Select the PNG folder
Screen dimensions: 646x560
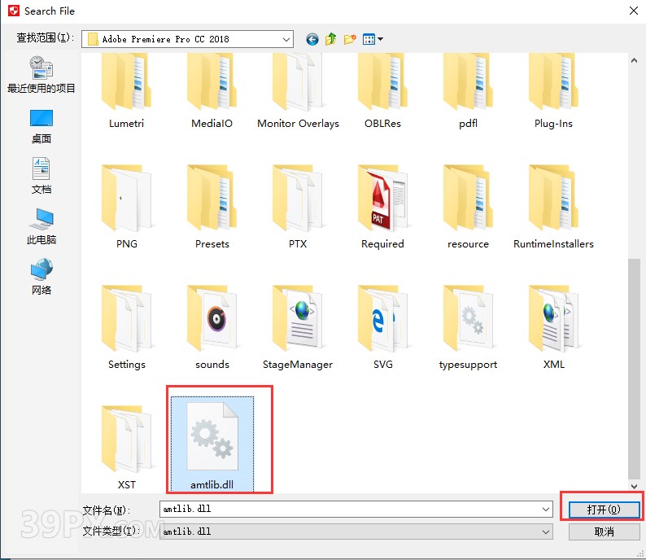click(126, 207)
